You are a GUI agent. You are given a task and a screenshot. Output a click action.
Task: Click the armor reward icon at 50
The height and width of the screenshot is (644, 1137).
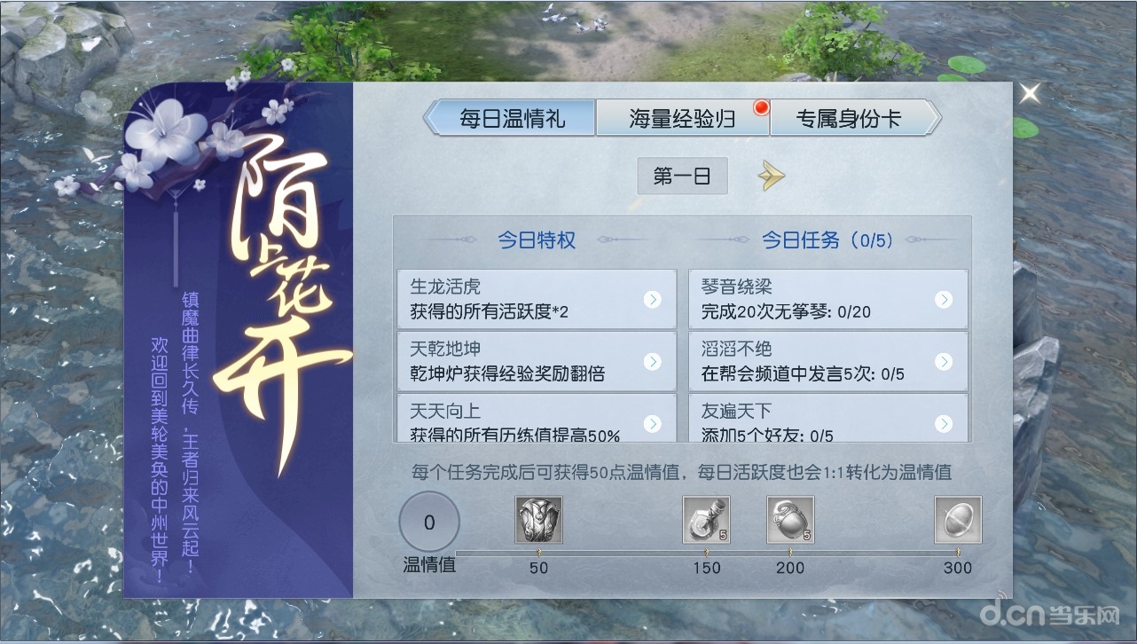(x=538, y=520)
